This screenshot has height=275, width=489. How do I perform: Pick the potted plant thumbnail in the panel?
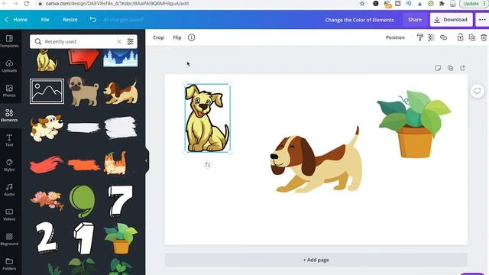point(121,238)
